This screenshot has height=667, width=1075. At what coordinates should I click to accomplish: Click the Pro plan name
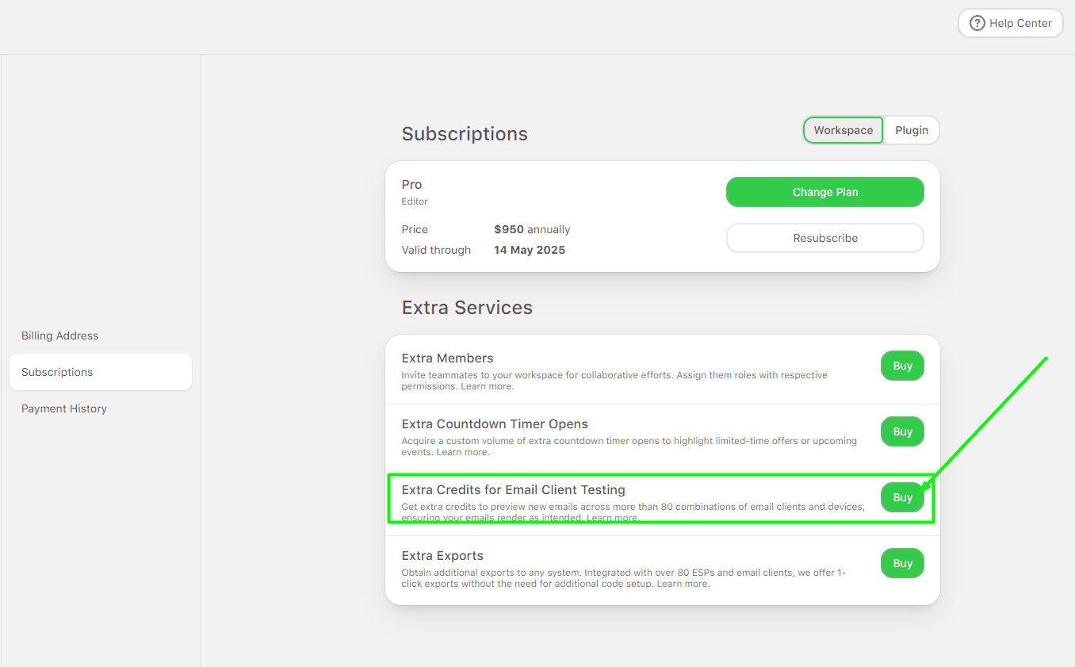click(411, 185)
